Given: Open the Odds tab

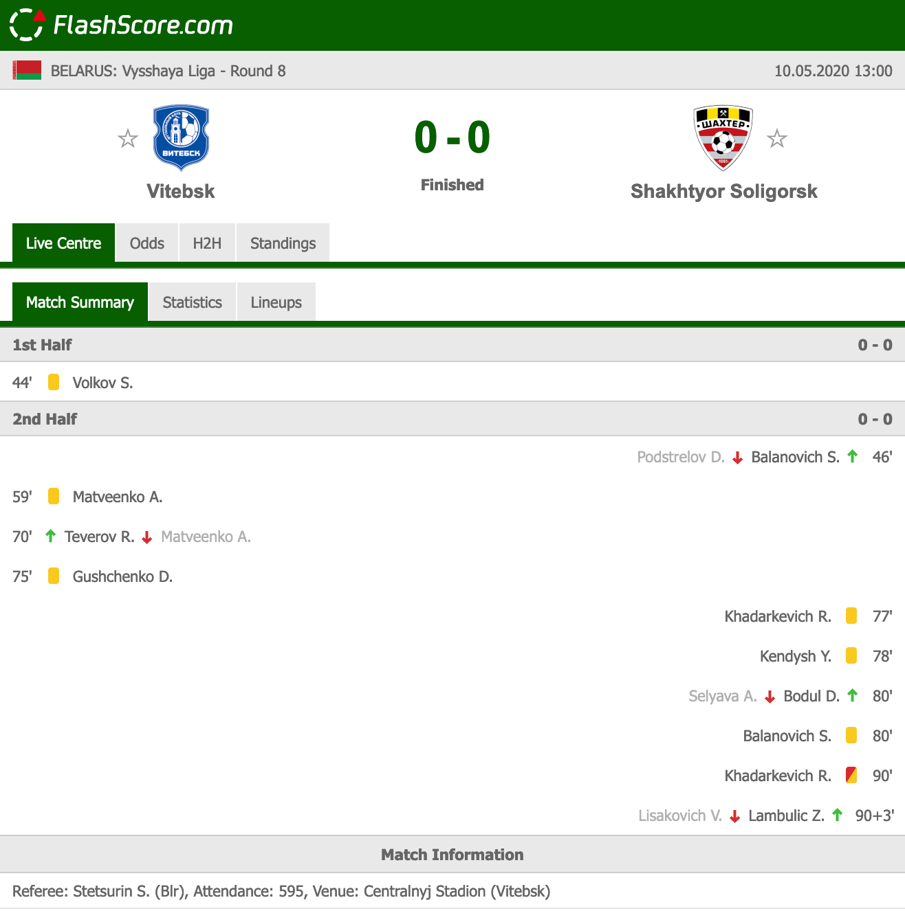Looking at the screenshot, I should (x=147, y=243).
